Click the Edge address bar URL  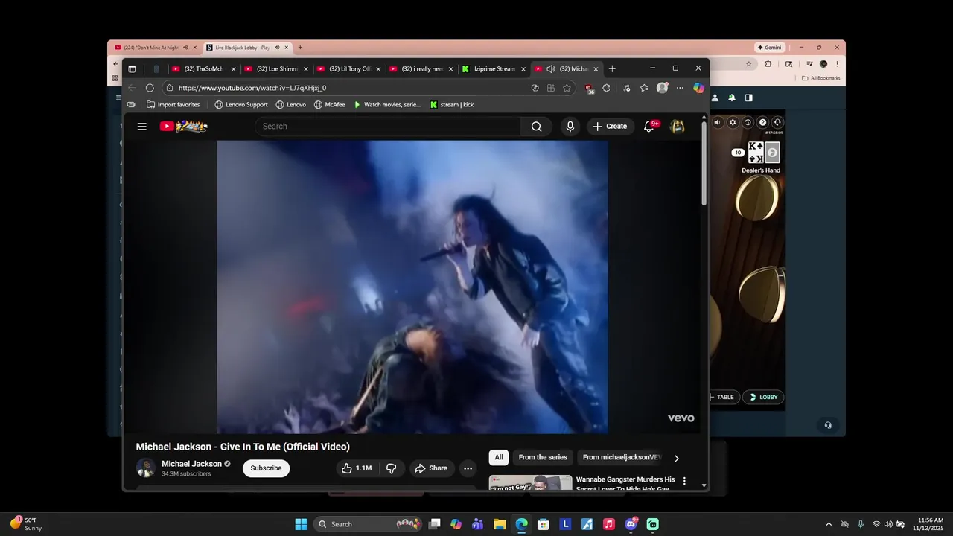coord(252,88)
